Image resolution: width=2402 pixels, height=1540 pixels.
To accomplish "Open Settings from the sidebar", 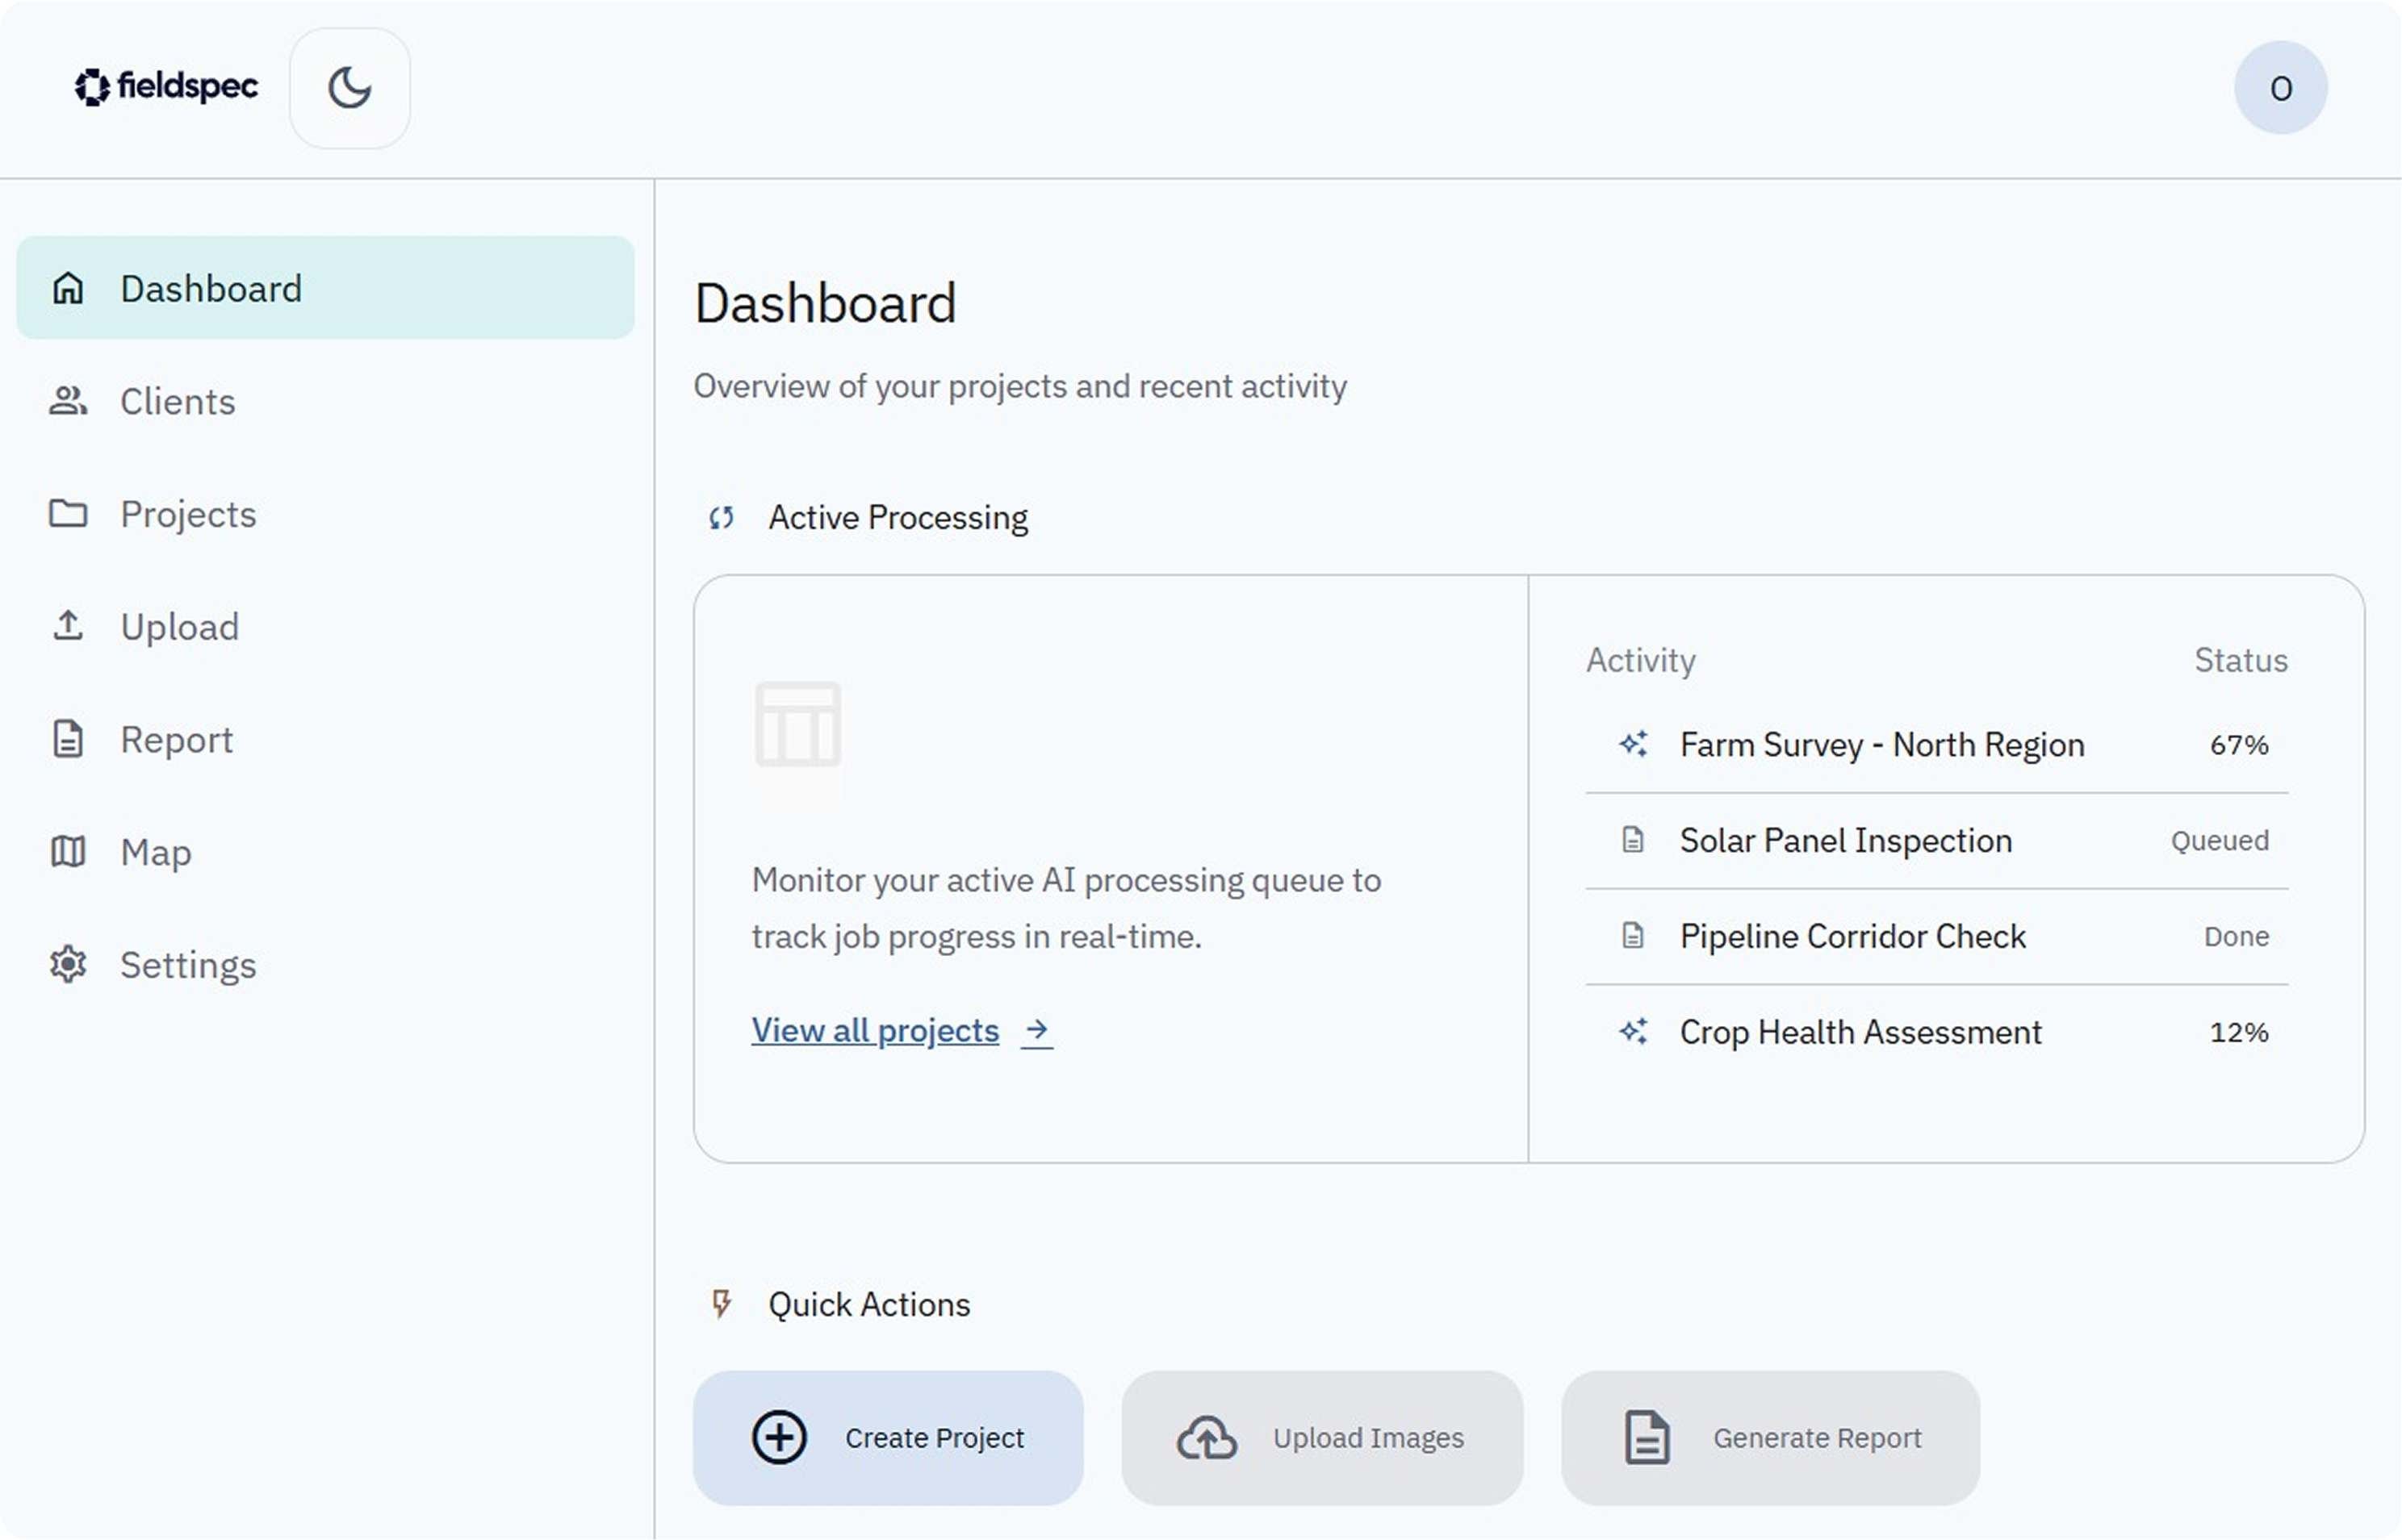I will tap(325, 964).
